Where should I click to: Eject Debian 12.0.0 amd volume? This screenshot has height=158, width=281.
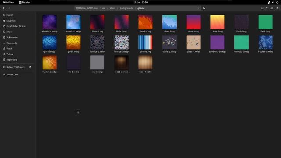30,67
